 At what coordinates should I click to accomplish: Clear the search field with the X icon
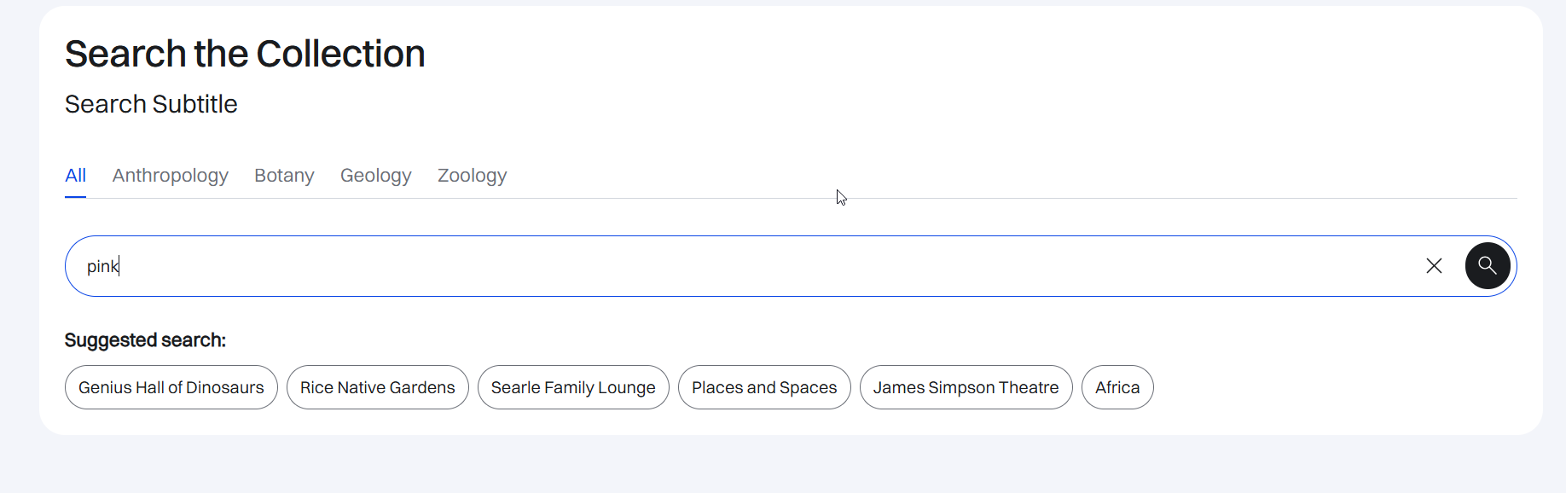[x=1434, y=266]
